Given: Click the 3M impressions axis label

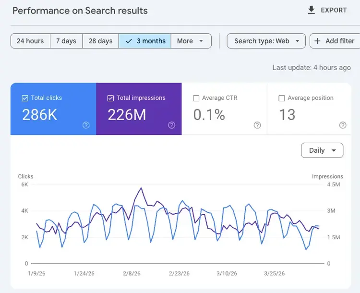Looking at the screenshot, I should 331,211.
